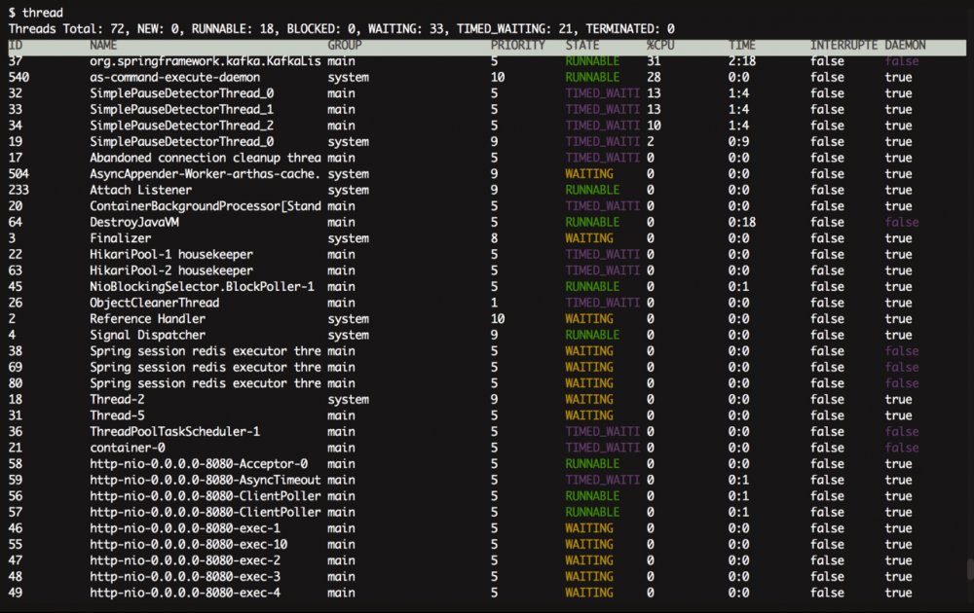Click the DAEMON column header
Viewport: 974px width, 613px height.
905,46
